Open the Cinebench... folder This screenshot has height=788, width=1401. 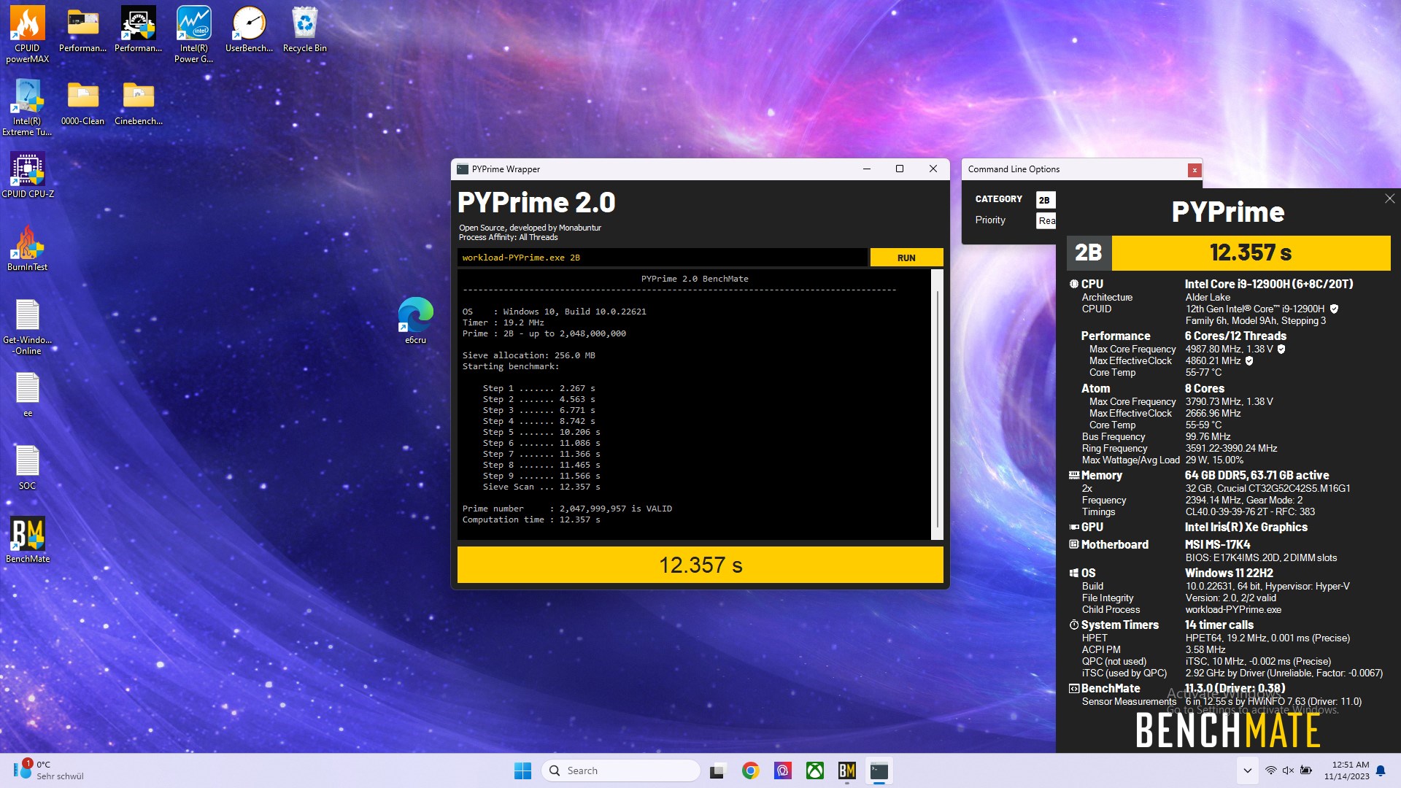(x=139, y=102)
